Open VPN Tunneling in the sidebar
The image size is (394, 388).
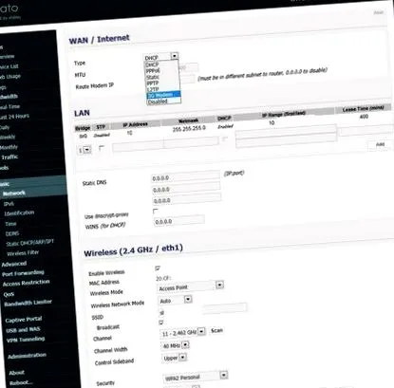pos(26,340)
